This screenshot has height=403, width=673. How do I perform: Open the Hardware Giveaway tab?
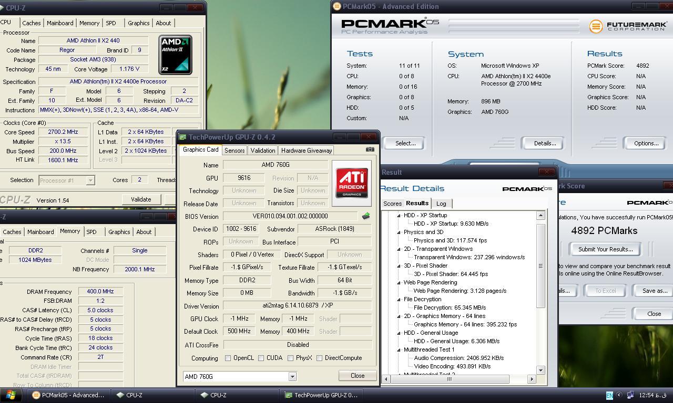tap(307, 151)
